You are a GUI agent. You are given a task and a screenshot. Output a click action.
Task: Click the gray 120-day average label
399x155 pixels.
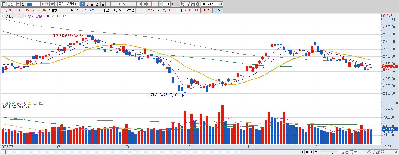[x=65, y=16]
